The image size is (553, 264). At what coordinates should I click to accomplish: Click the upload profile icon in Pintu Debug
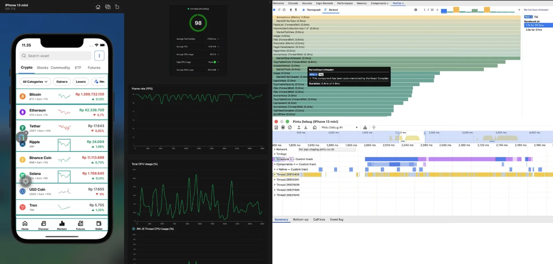[x=299, y=127]
